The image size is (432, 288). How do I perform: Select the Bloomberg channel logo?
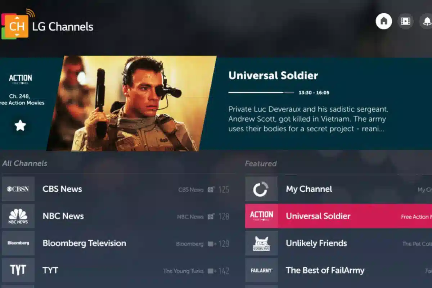(18, 243)
